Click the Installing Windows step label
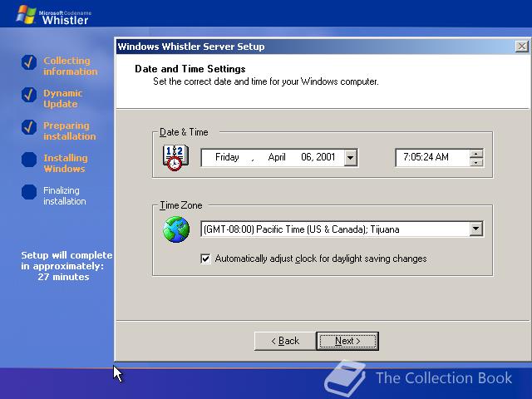This screenshot has width=532, height=399. [66, 163]
